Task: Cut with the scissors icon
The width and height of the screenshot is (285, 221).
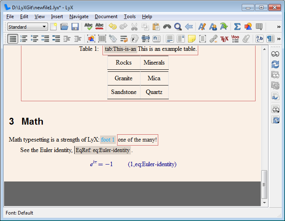Action: [x=134, y=27]
